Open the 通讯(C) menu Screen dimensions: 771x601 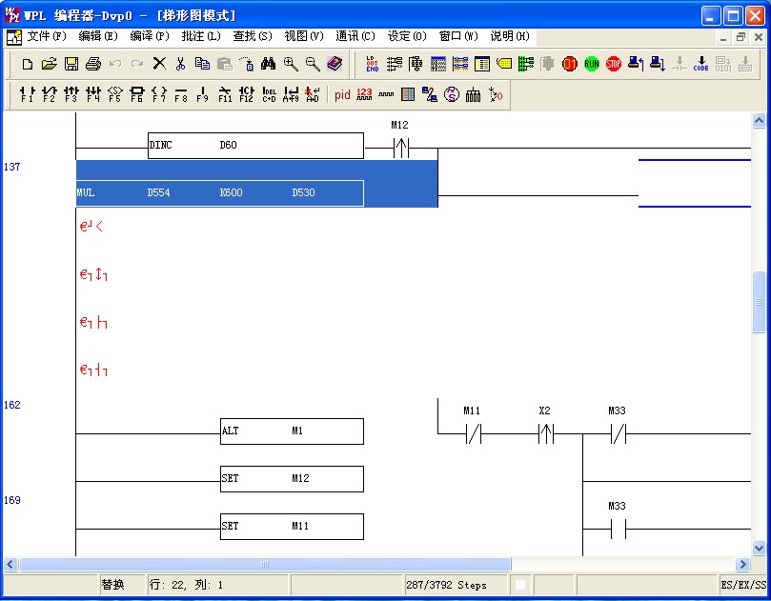tap(355, 36)
